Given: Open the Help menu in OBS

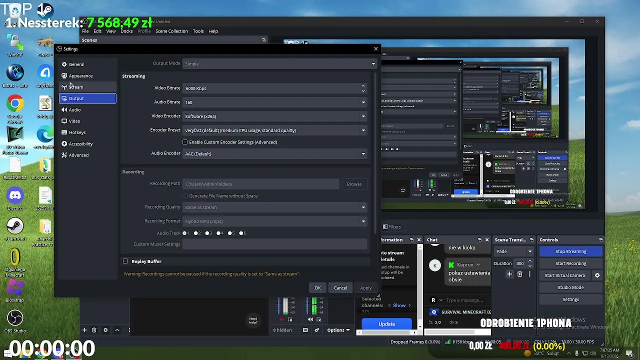Looking at the screenshot, I should click(x=213, y=31).
